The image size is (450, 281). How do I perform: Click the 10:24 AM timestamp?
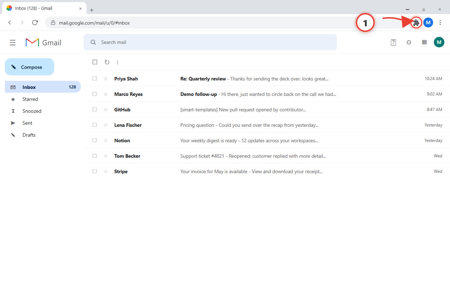(433, 79)
